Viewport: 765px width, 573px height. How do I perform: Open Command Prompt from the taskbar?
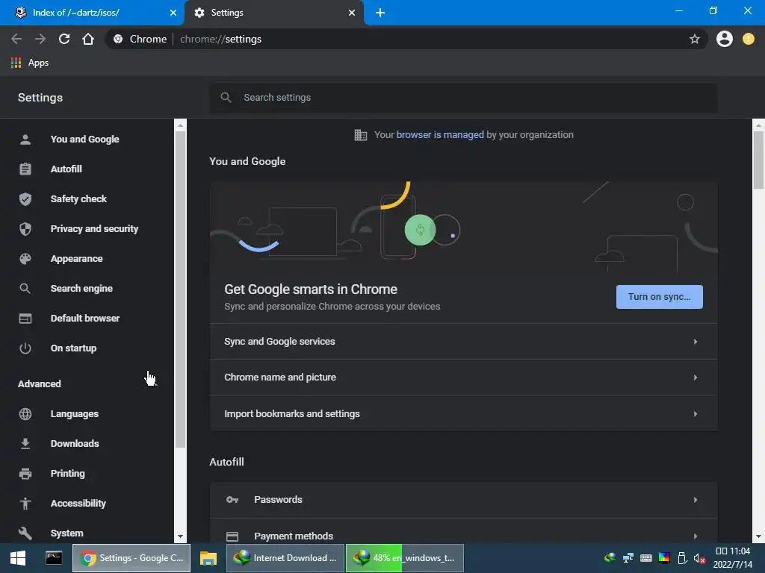coord(54,558)
